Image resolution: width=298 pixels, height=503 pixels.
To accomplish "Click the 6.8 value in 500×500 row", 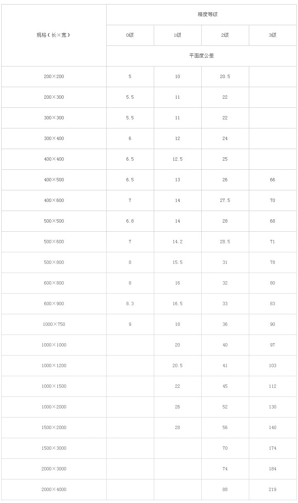I will coord(130,221).
